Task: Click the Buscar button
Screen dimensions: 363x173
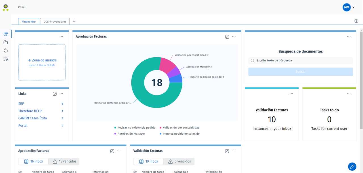Action: [x=300, y=72]
